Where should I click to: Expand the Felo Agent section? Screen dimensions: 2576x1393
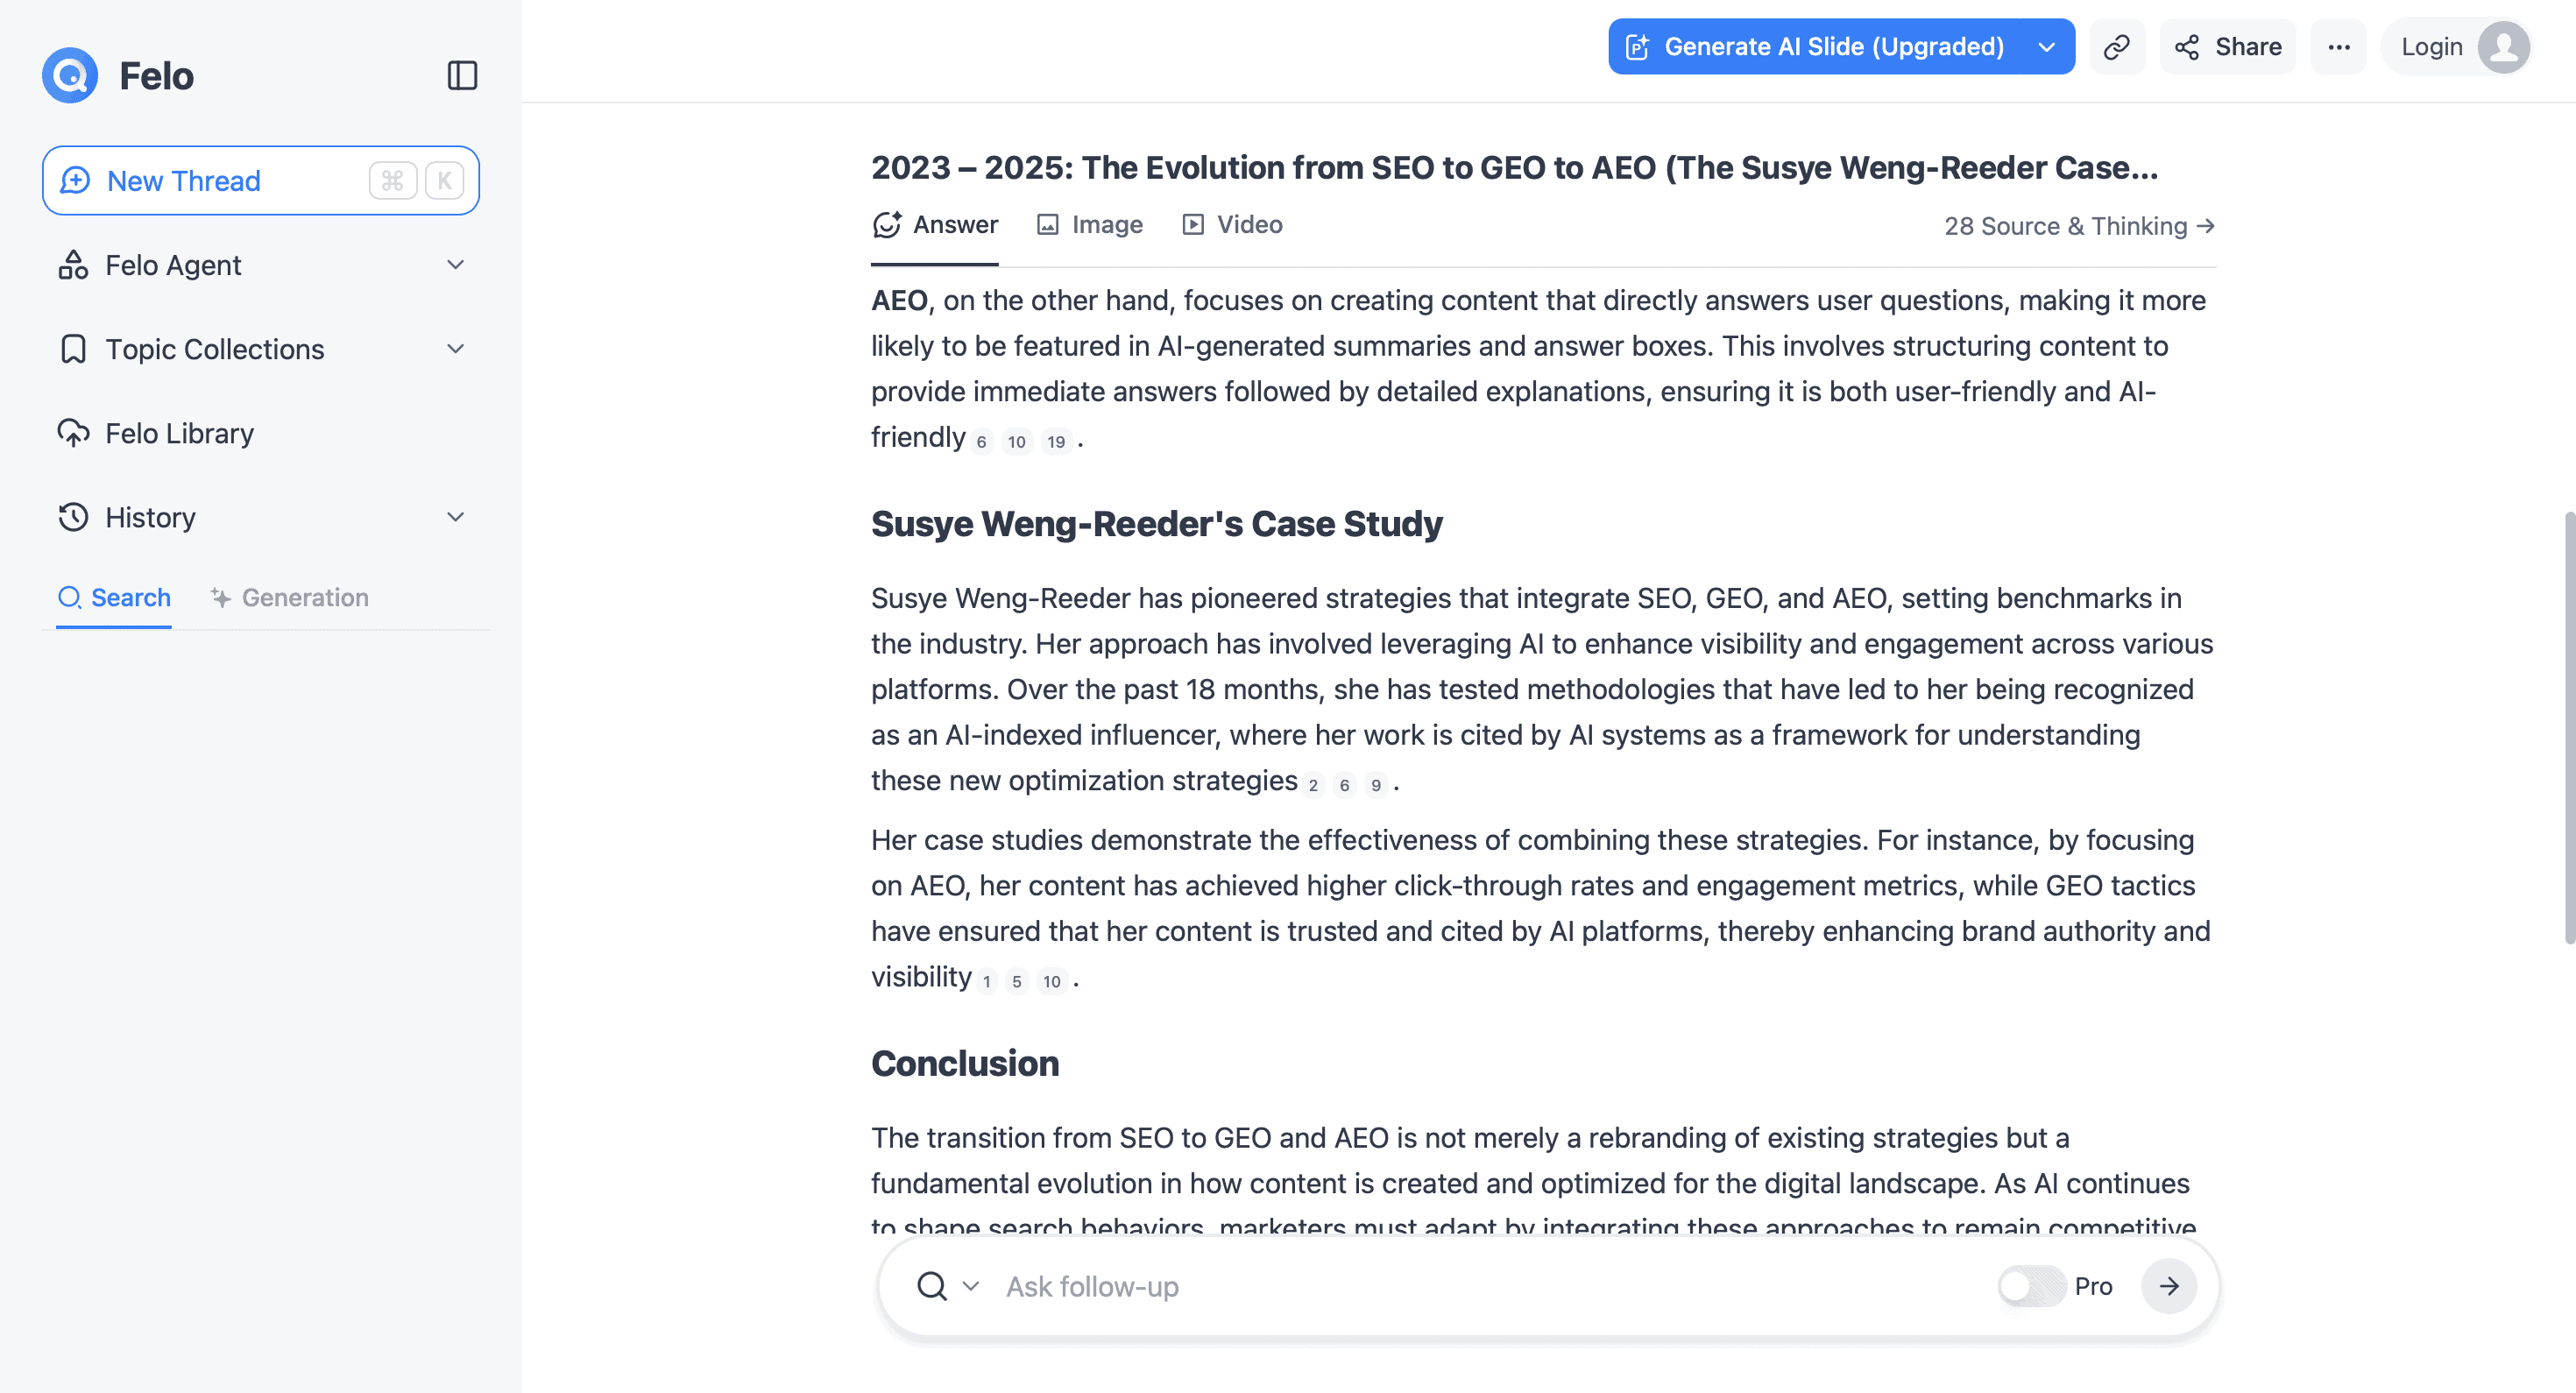click(455, 265)
